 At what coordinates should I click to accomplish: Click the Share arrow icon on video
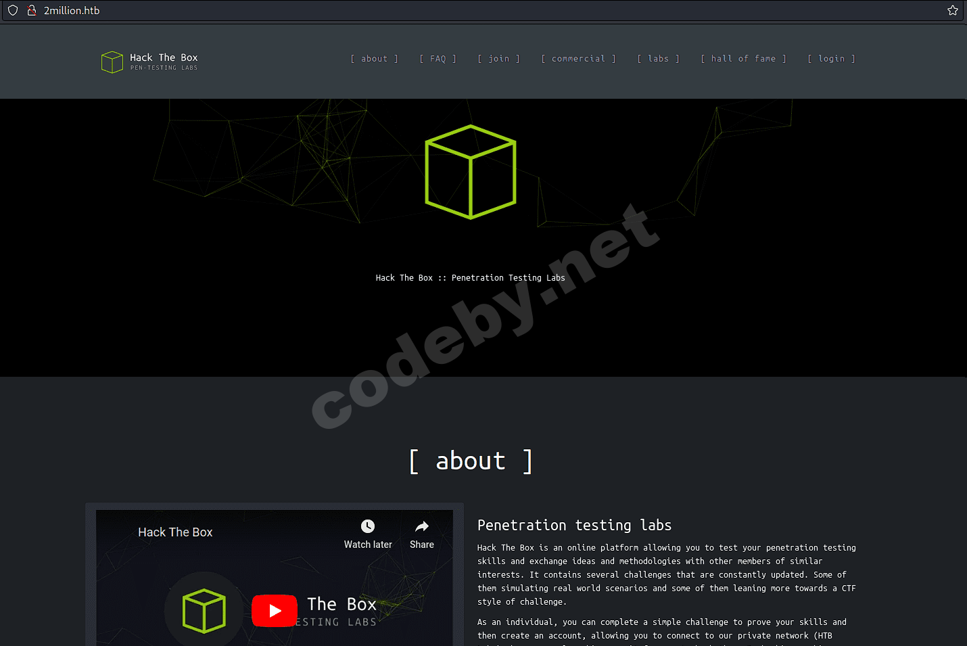pos(422,526)
